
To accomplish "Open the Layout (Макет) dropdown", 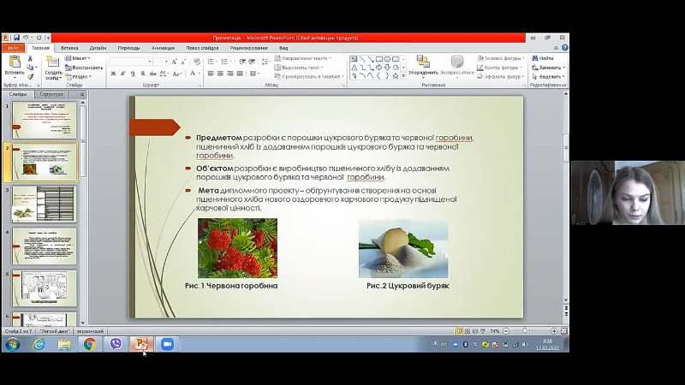I will point(78,58).
